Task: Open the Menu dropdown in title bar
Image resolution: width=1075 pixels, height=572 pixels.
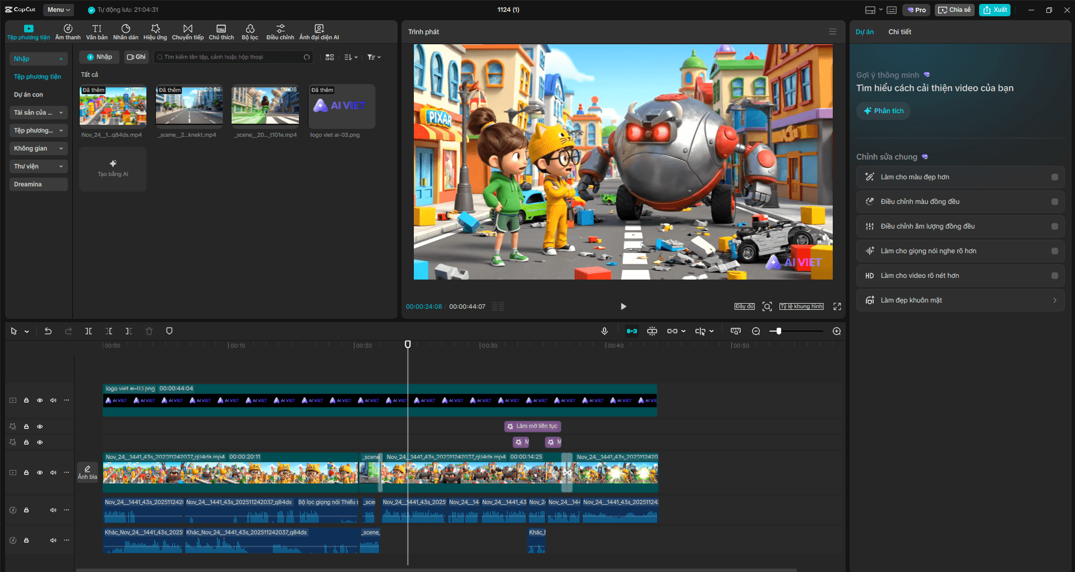Action: (x=58, y=10)
